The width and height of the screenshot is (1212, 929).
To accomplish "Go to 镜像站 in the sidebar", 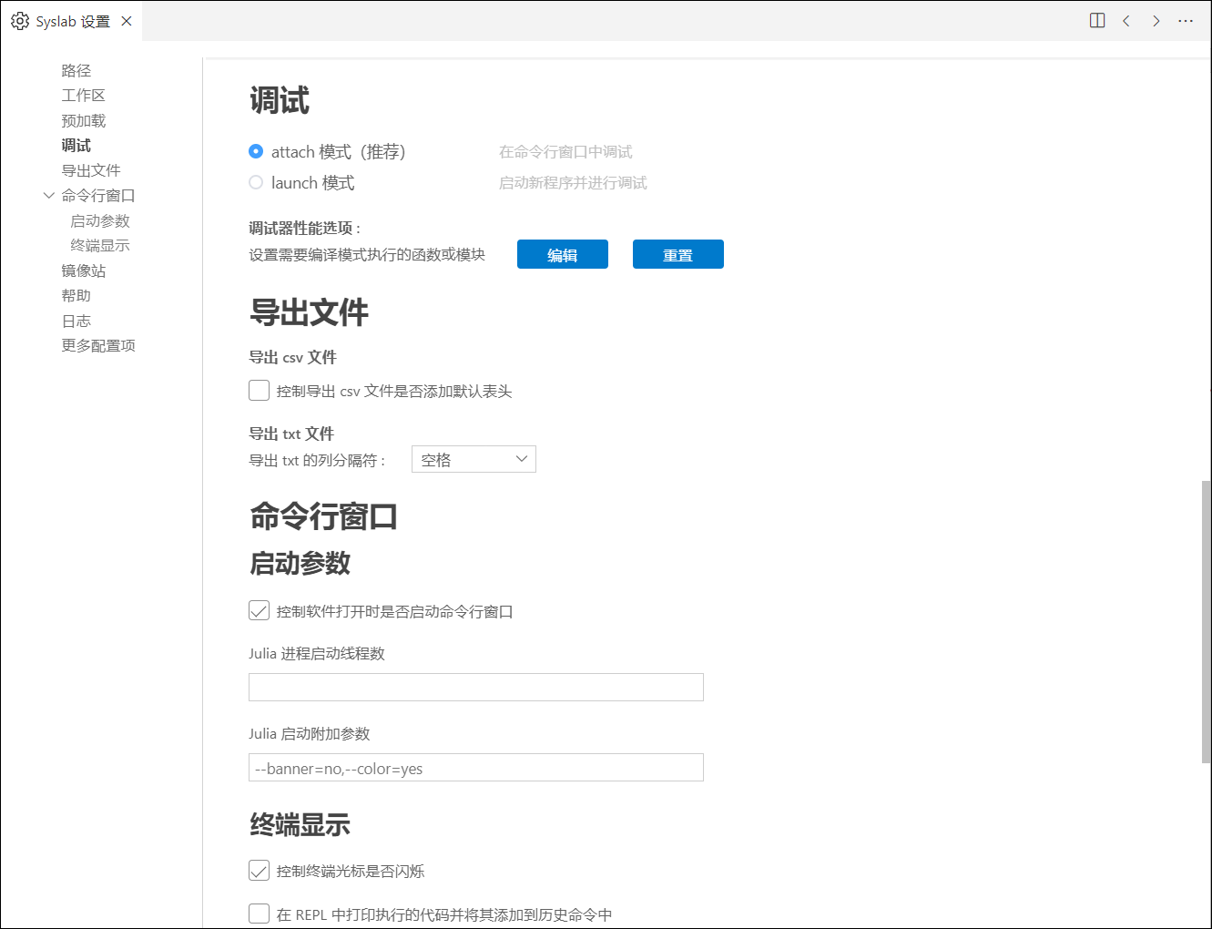I will pyautogui.click(x=84, y=271).
